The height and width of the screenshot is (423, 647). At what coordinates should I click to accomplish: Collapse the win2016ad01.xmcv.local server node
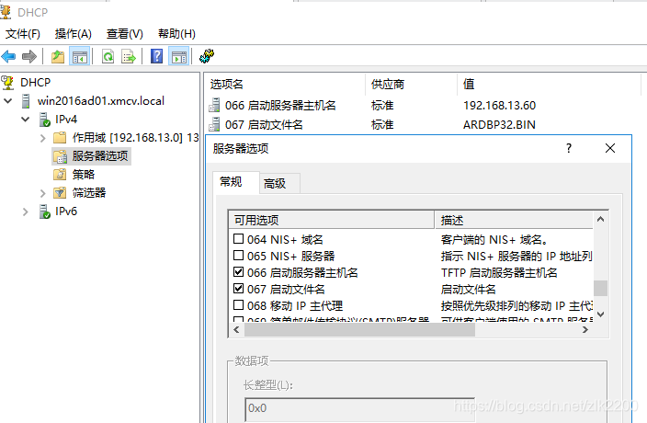coord(8,101)
